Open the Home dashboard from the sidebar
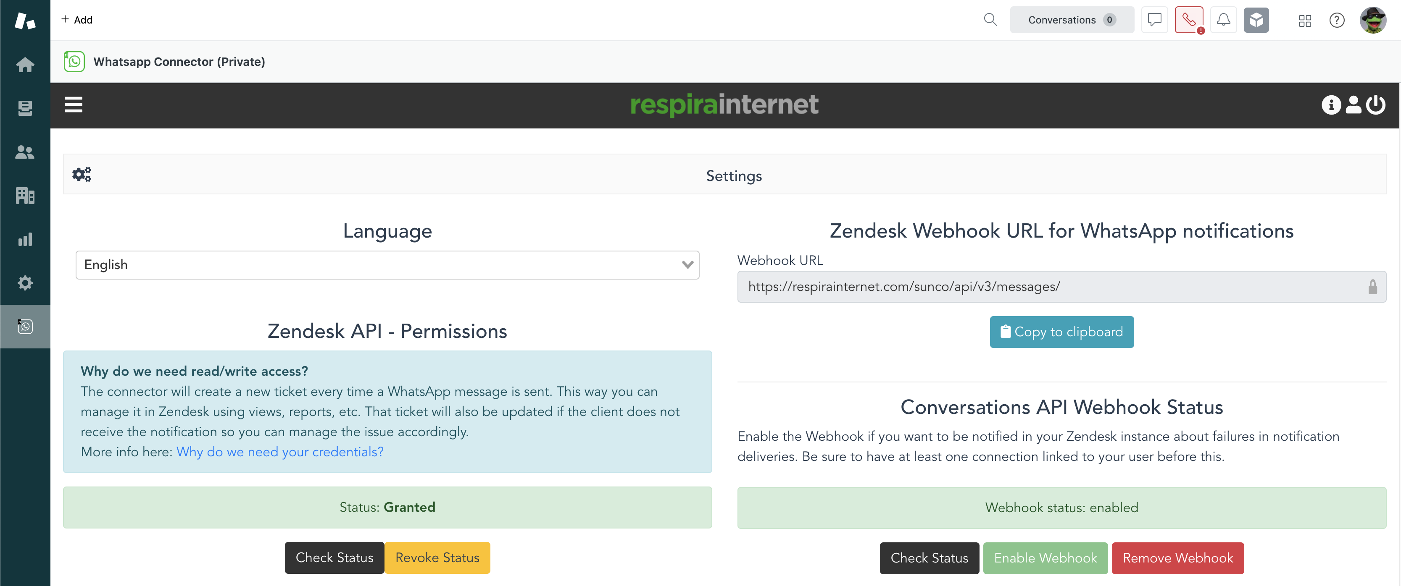Image resolution: width=1401 pixels, height=586 pixels. coord(25,65)
